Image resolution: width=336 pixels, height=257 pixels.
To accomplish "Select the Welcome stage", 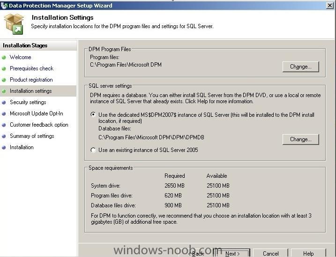I will click(21, 57).
